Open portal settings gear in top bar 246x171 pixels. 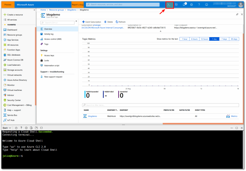tap(192, 5)
